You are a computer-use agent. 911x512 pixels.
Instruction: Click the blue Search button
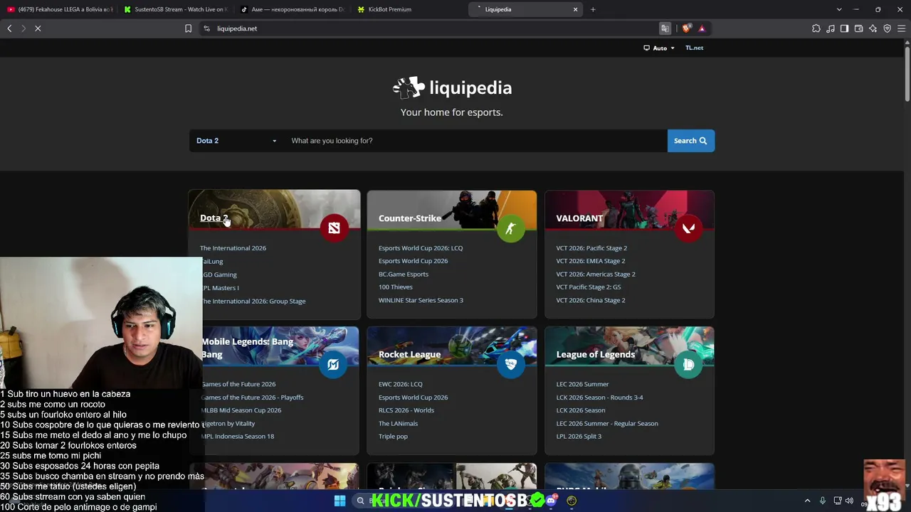(691, 141)
